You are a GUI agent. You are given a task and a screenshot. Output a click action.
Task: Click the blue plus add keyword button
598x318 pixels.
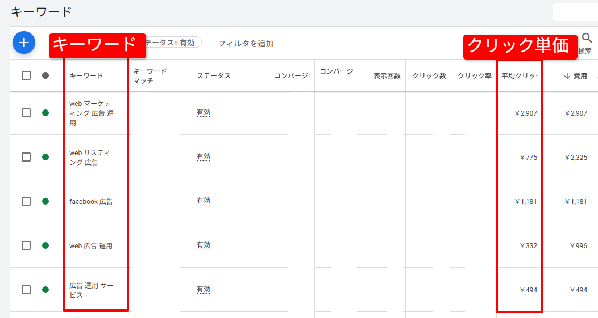tap(24, 43)
